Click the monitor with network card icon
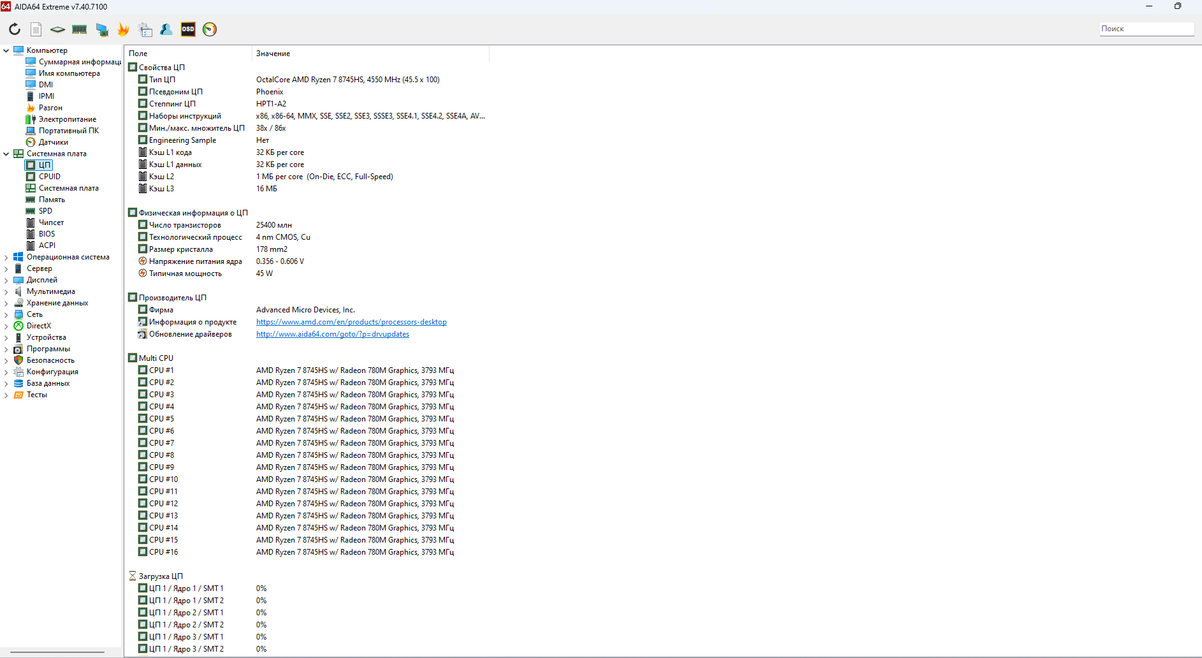The height and width of the screenshot is (658, 1202). 102,29
